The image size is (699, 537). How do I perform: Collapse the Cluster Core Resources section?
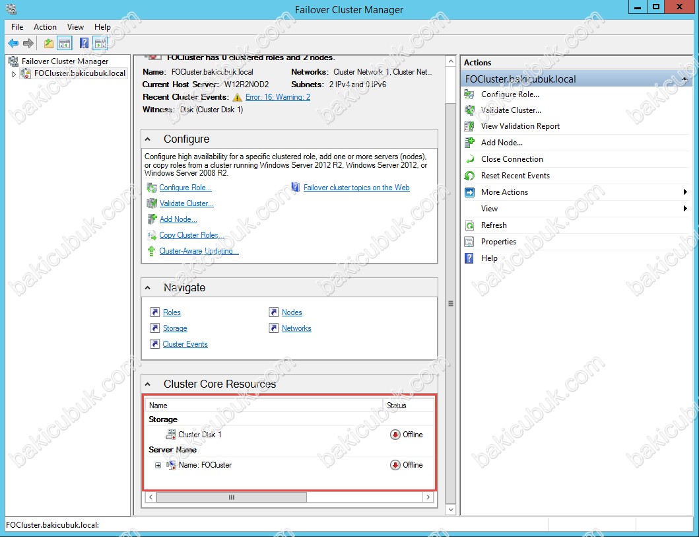pos(148,384)
